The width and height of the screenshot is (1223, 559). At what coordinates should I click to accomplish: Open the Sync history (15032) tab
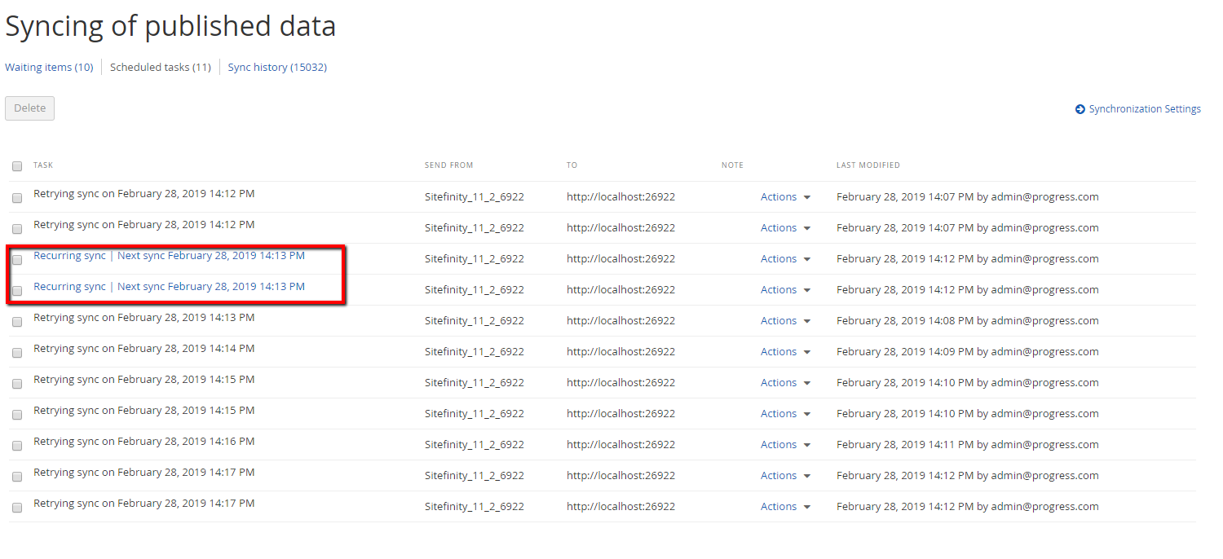coord(277,68)
